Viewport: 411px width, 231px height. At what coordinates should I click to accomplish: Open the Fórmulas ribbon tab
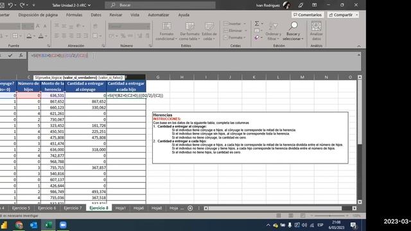[x=74, y=15]
